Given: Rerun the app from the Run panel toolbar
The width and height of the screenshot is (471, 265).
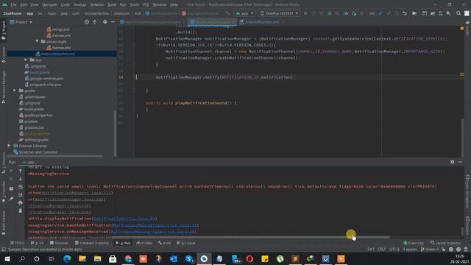Looking at the screenshot, I should click(12, 171).
